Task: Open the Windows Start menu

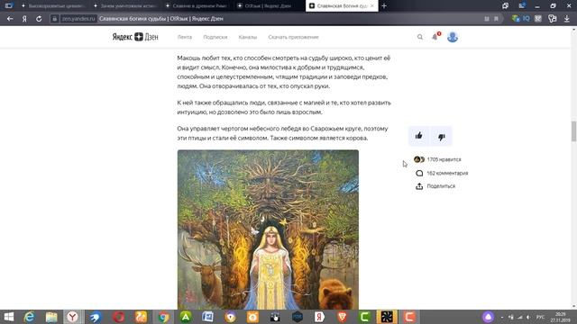Action: pyautogui.click(x=8, y=317)
